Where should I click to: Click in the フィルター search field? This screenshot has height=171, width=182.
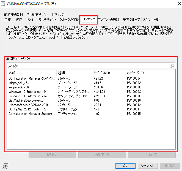coord(88,66)
